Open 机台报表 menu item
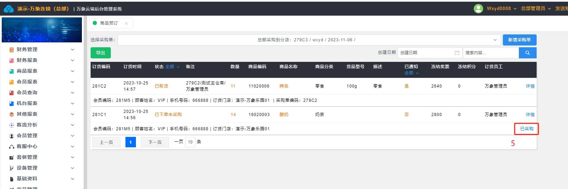This screenshot has height=189, width=568. pos(42,104)
